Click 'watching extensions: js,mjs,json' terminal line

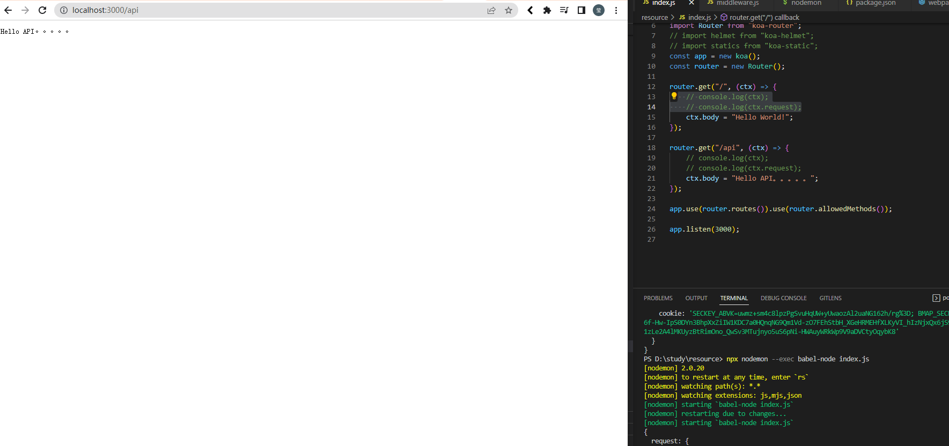723,396
